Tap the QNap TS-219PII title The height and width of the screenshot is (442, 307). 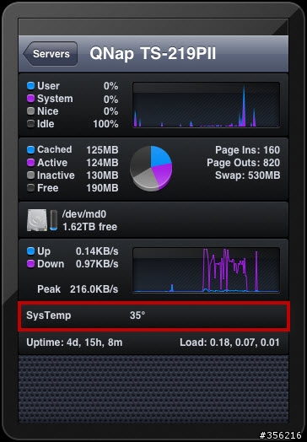(153, 53)
